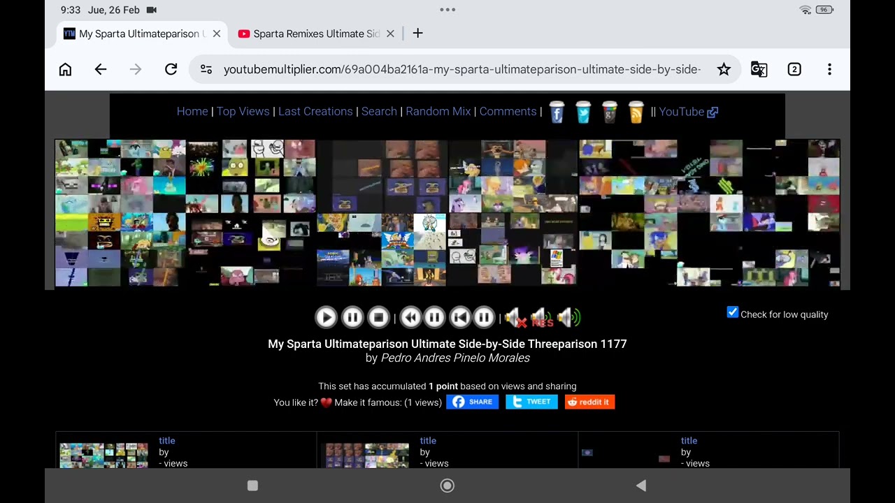Open the YouTube external link
This screenshot has width=895, height=503.
(688, 111)
